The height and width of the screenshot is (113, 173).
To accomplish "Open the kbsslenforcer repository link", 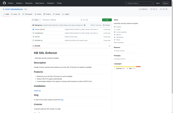I will pyautogui.click(x=17, y=9).
